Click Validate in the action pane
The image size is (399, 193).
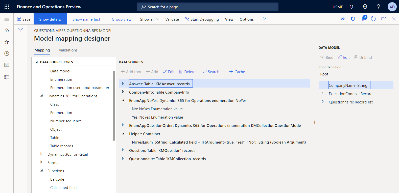coord(172,19)
